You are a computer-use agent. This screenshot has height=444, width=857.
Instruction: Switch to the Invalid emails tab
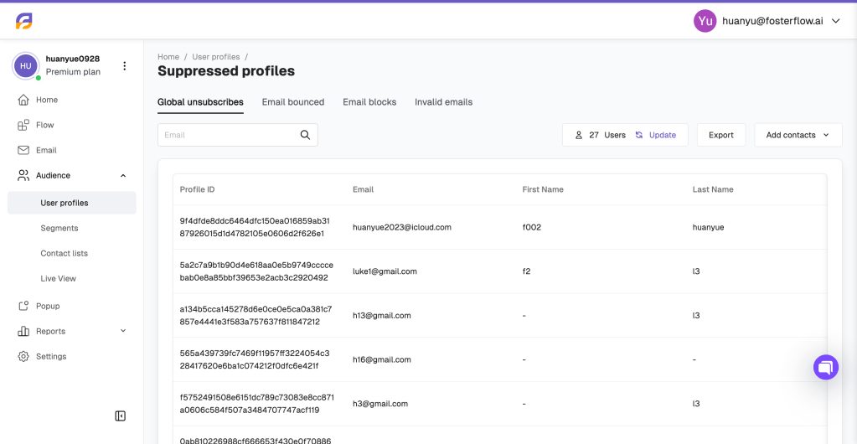pyautogui.click(x=444, y=102)
